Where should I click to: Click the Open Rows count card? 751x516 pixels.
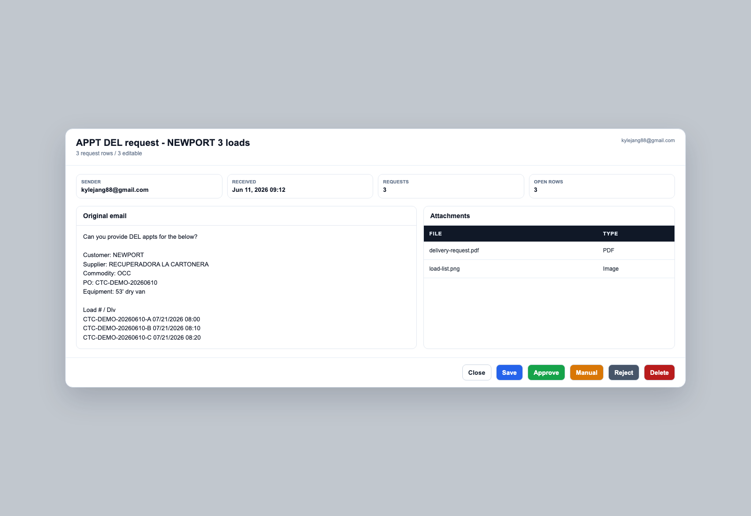tap(602, 186)
